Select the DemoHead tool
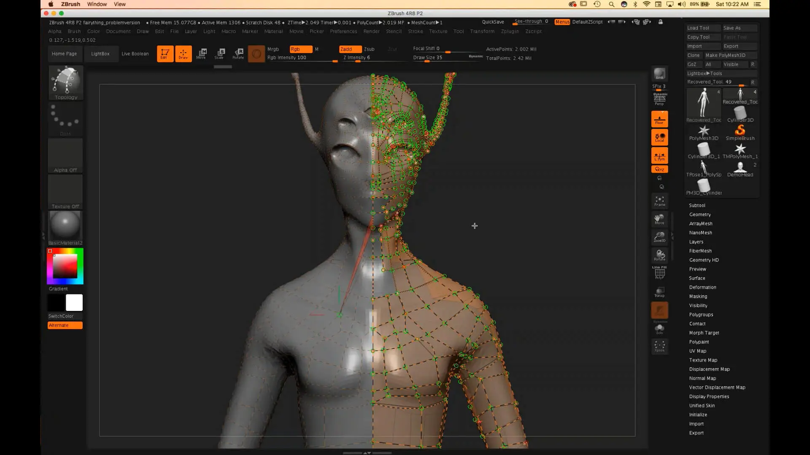This screenshot has height=455, width=810. [x=740, y=169]
